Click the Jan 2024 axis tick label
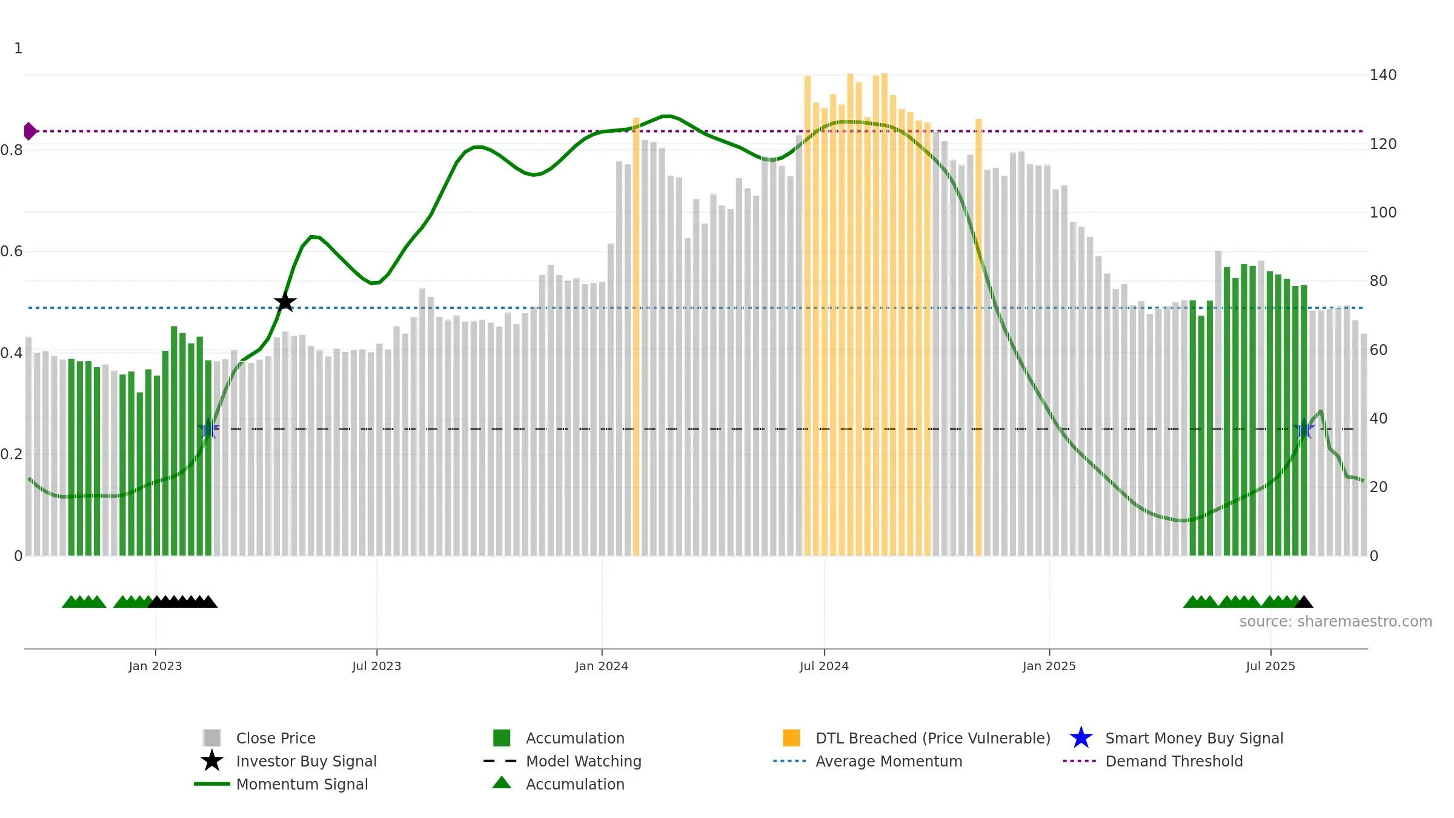 point(602,667)
